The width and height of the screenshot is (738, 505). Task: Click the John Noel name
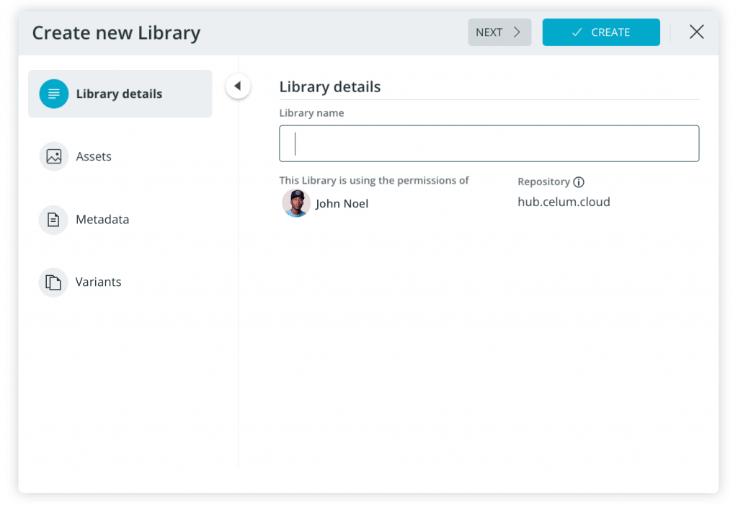[342, 204]
